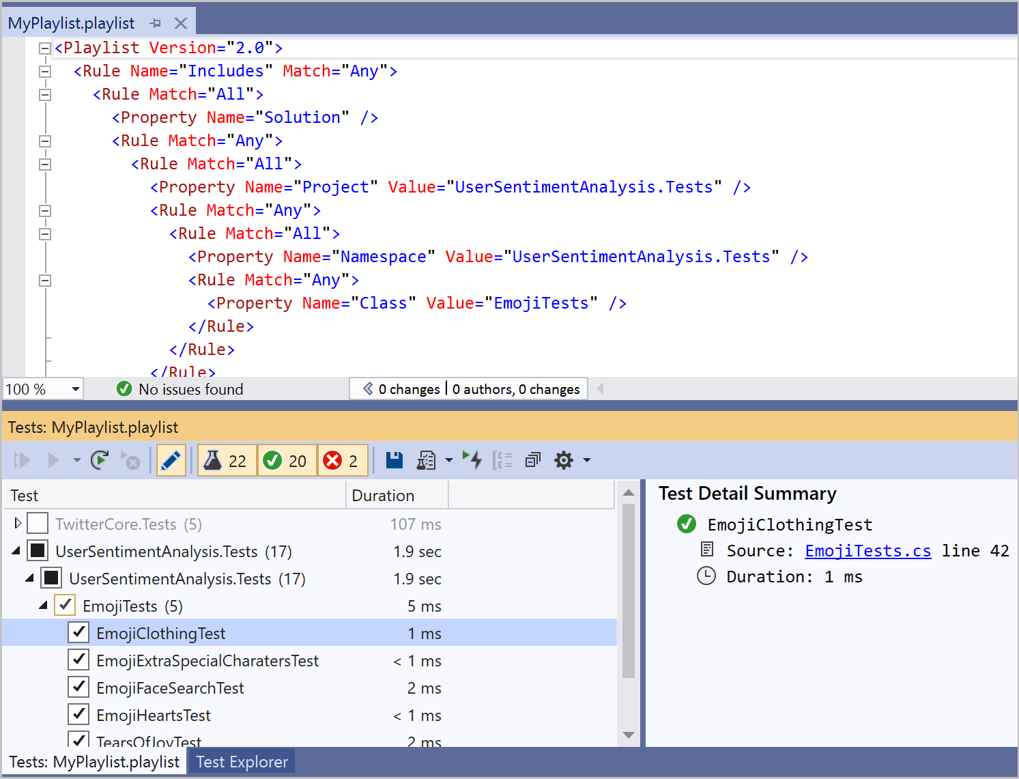Image resolution: width=1019 pixels, height=779 pixels.
Task: Collapse top UserSentimentAnalysis.Tests 1.9 sec node
Action: click(x=16, y=550)
